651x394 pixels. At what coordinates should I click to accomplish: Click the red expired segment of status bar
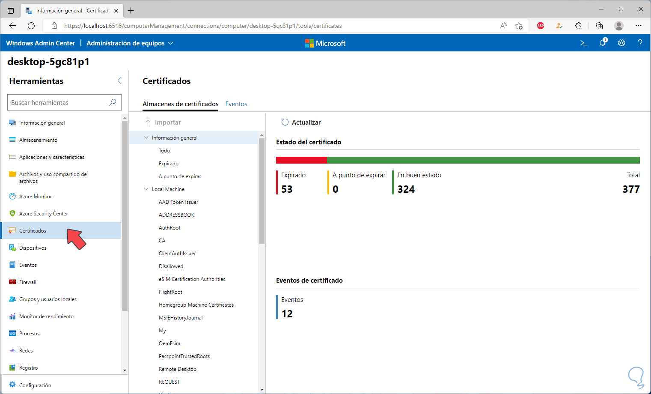301,160
